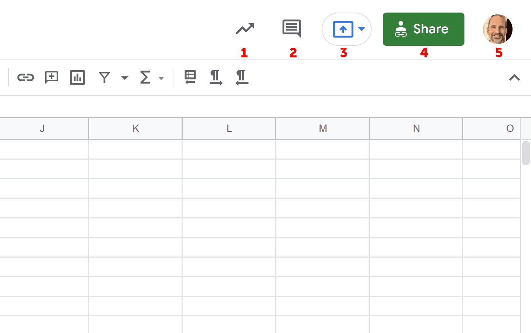Select column N by its header
The height and width of the screenshot is (333, 531).
click(x=416, y=128)
